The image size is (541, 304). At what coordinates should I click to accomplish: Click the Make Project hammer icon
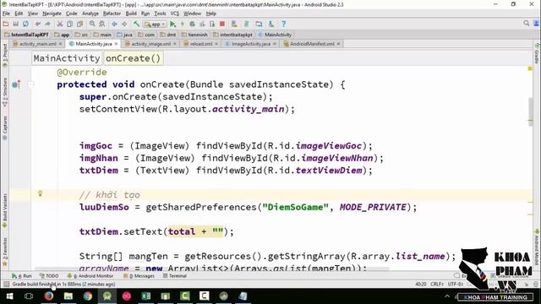tap(137, 24)
